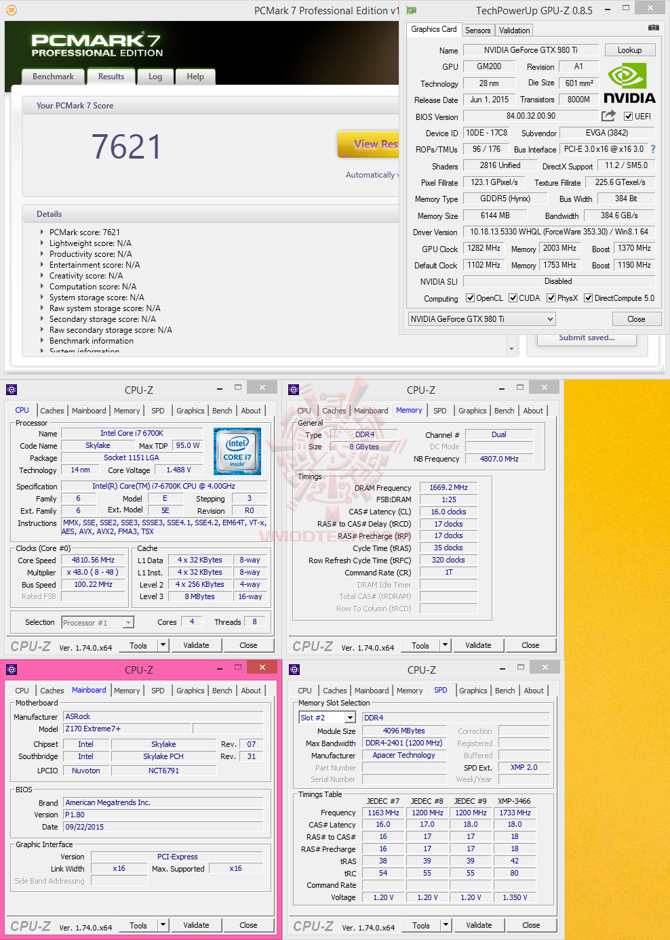Viewport: 670px width, 940px height.
Task: Click the GPU-Z screenshot camera icon
Action: (x=653, y=28)
